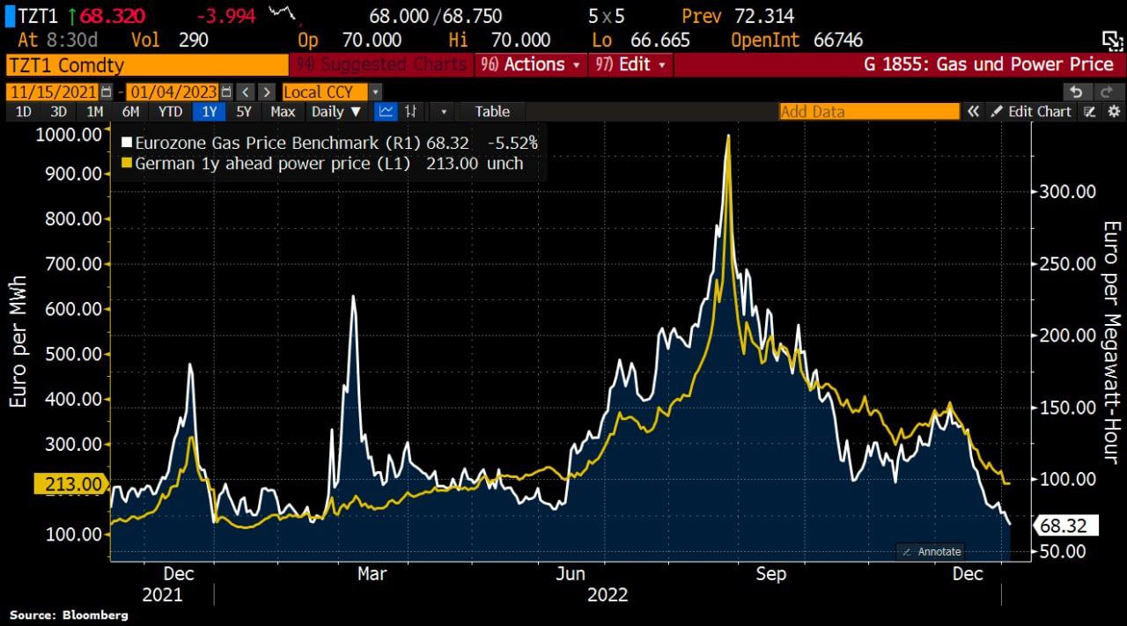The width and height of the screenshot is (1127, 626).
Task: Click the undo arrow icon
Action: tap(1076, 92)
